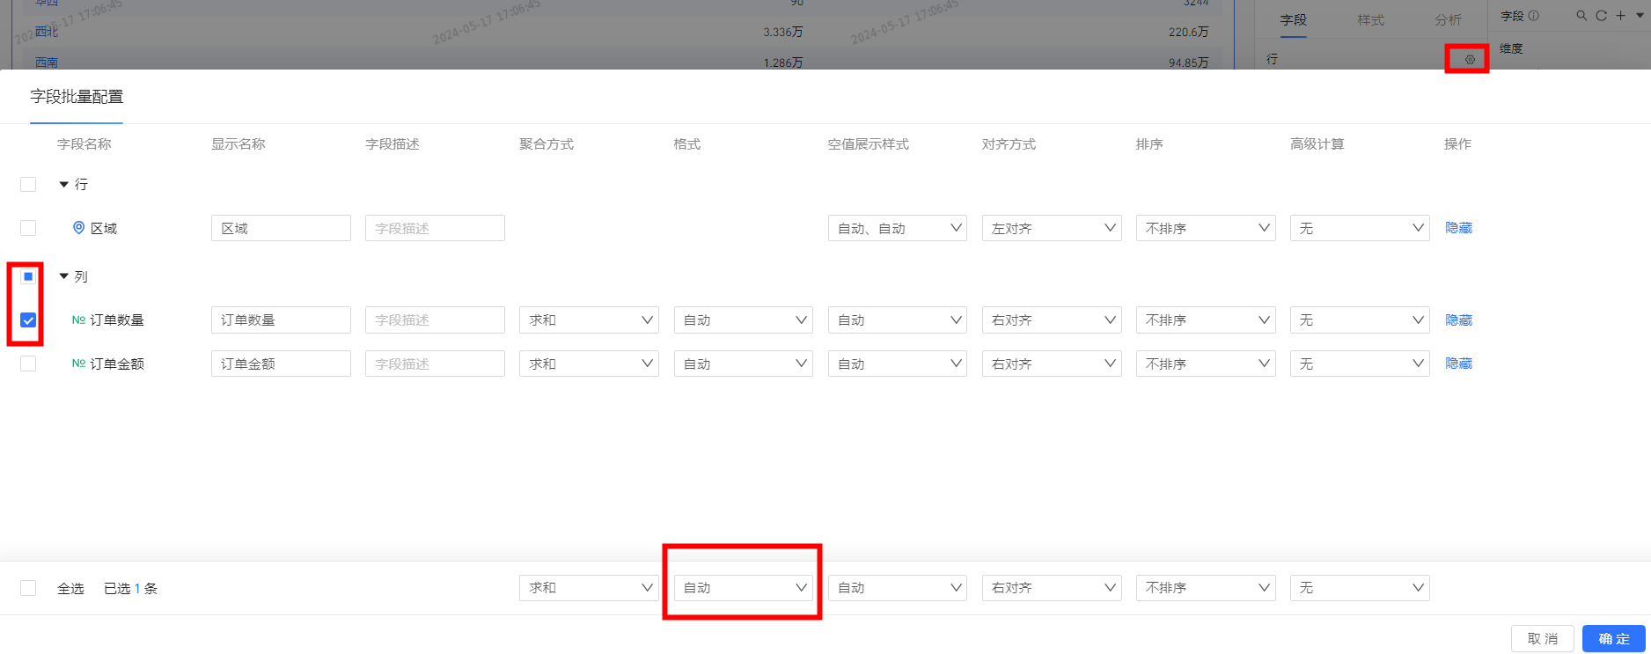The height and width of the screenshot is (654, 1651).
Task: Toggle the 全选 checkbox at the bottom
Action: coord(28,588)
